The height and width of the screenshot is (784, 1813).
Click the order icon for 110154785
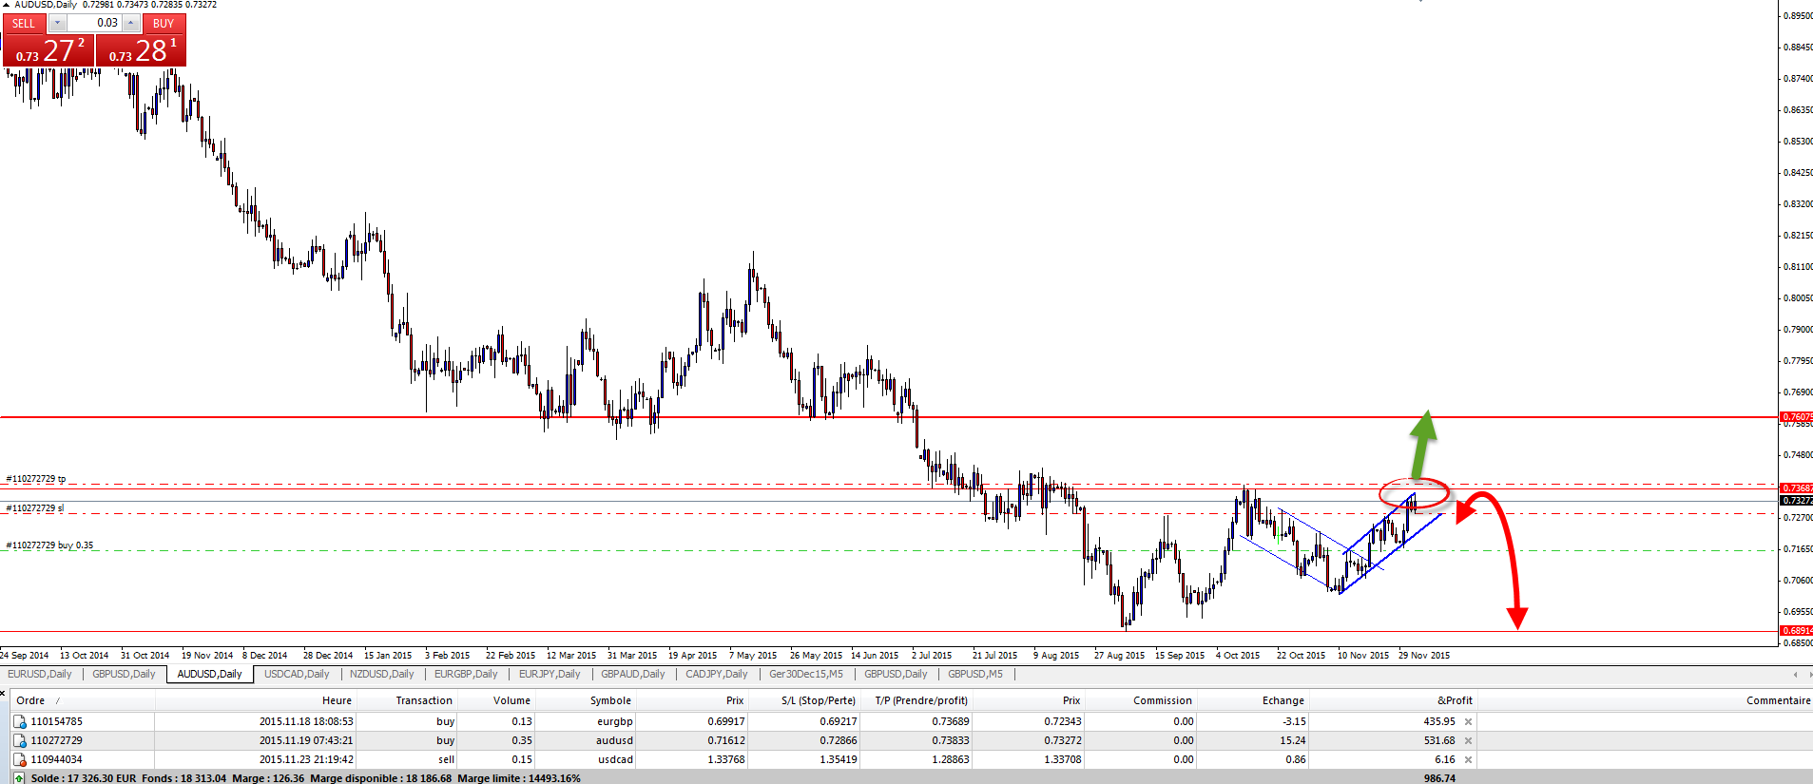click(x=19, y=721)
